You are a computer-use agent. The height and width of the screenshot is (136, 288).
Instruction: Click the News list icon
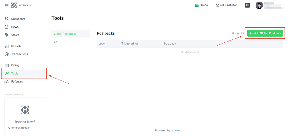(7, 27)
